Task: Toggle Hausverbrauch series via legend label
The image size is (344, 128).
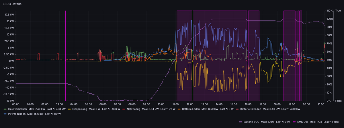Action: (x=18, y=109)
